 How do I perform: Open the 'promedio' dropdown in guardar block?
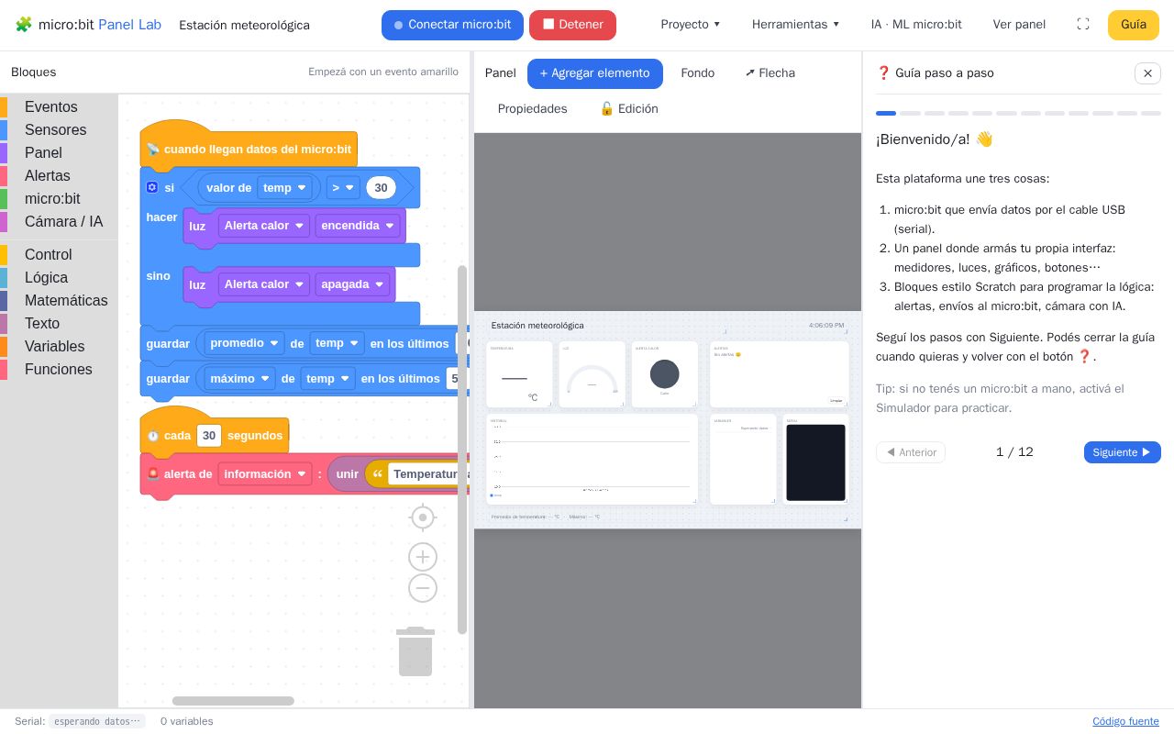click(245, 343)
